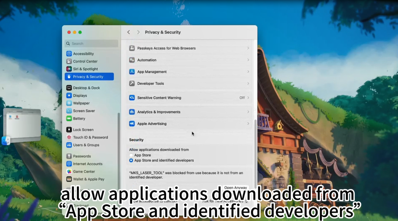The image size is (398, 221).
Task: Click the Automation gears icon
Action: [132, 60]
